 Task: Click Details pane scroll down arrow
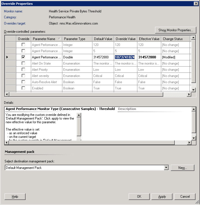pyautogui.click(x=194, y=138)
